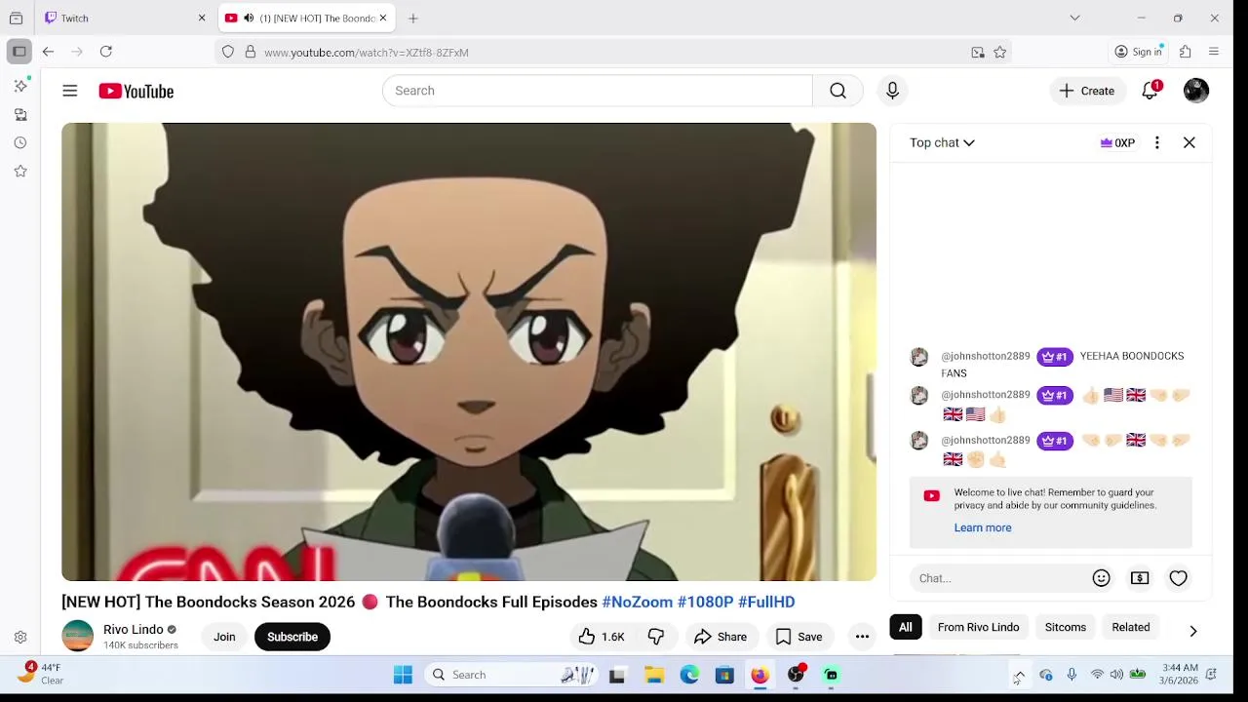Reload the current page
Screen dimensions: 1248x702
pos(106,52)
